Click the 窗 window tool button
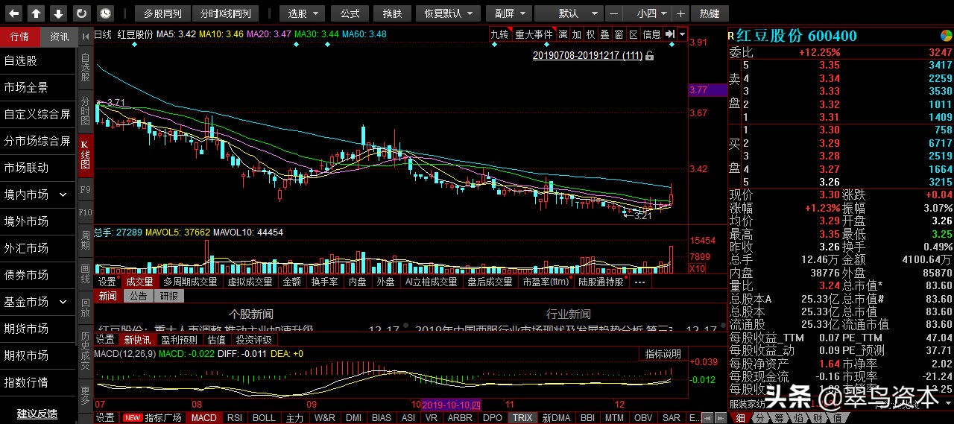 point(619,34)
